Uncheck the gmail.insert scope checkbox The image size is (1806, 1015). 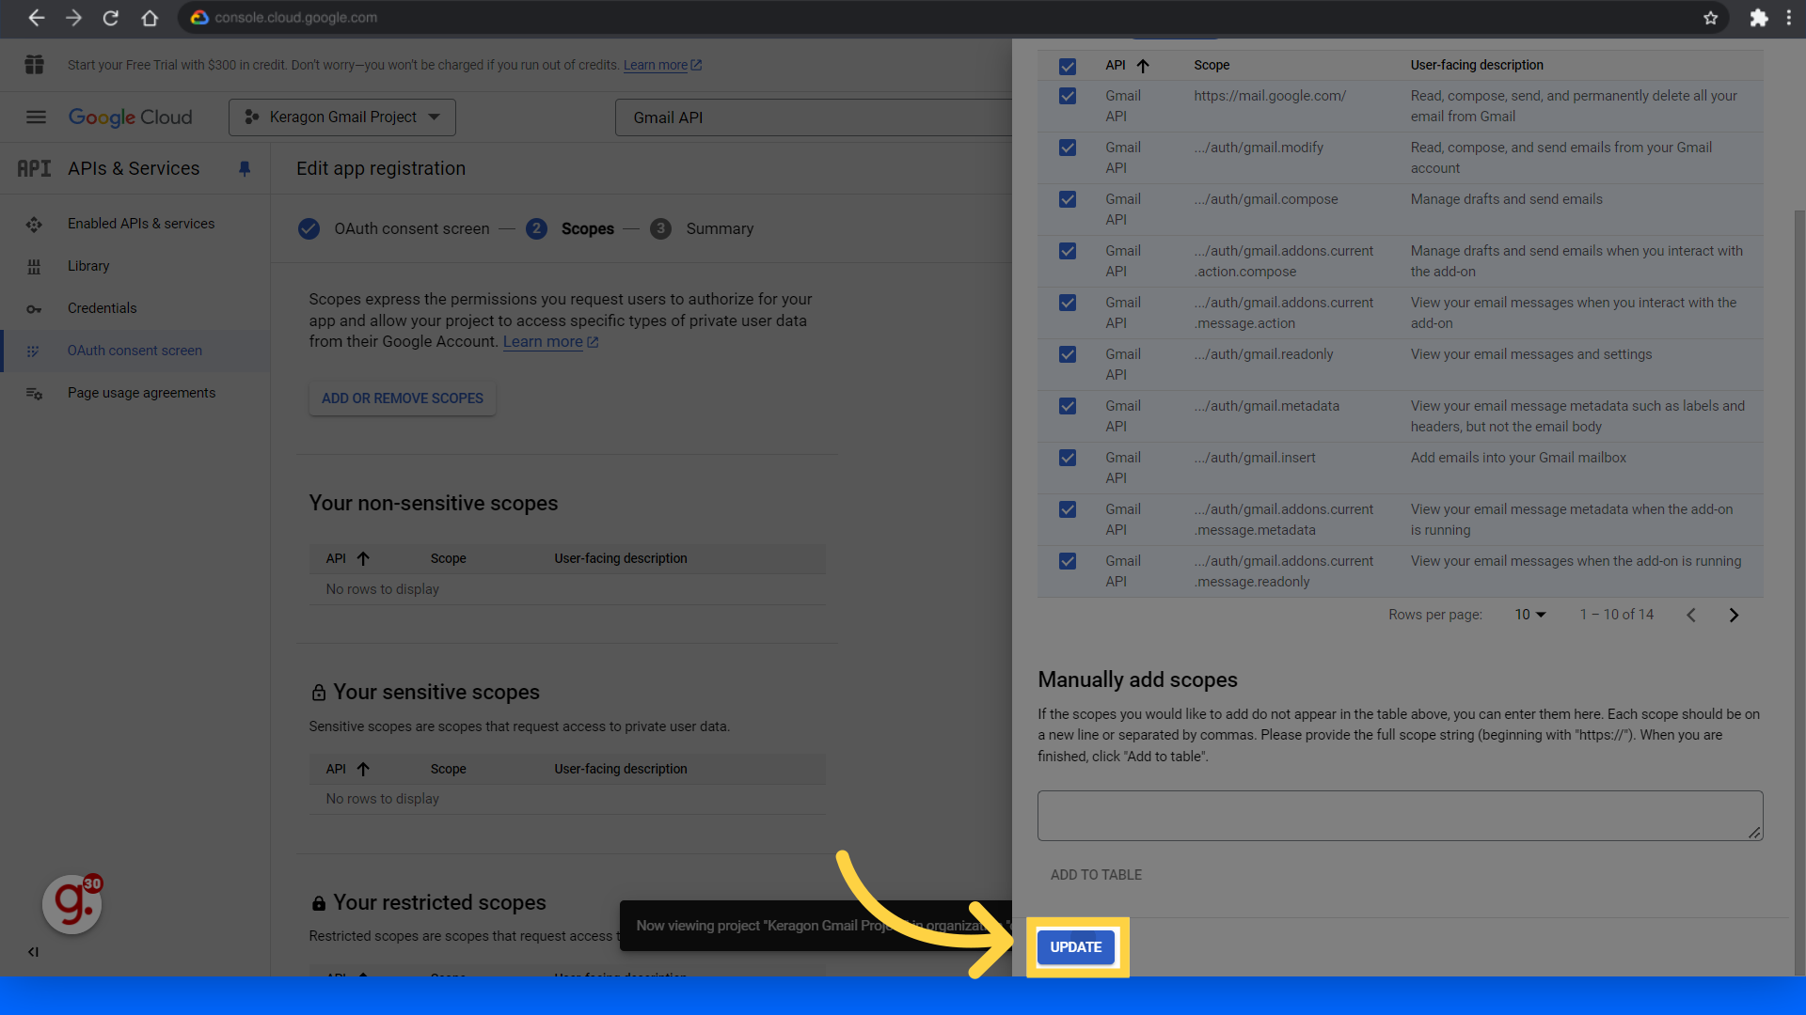pyautogui.click(x=1068, y=458)
